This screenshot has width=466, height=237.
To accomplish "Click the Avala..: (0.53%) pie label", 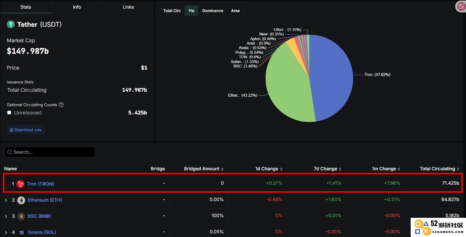I will [x=252, y=48].
